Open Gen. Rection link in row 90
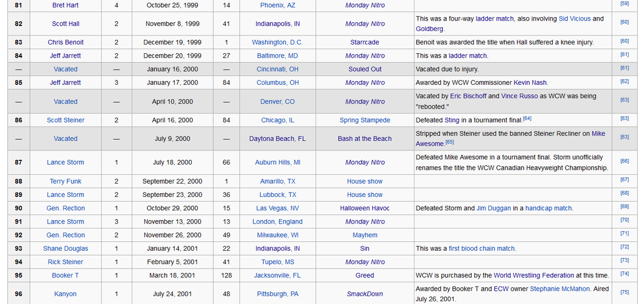The width and height of the screenshot is (640, 304). click(x=66, y=208)
